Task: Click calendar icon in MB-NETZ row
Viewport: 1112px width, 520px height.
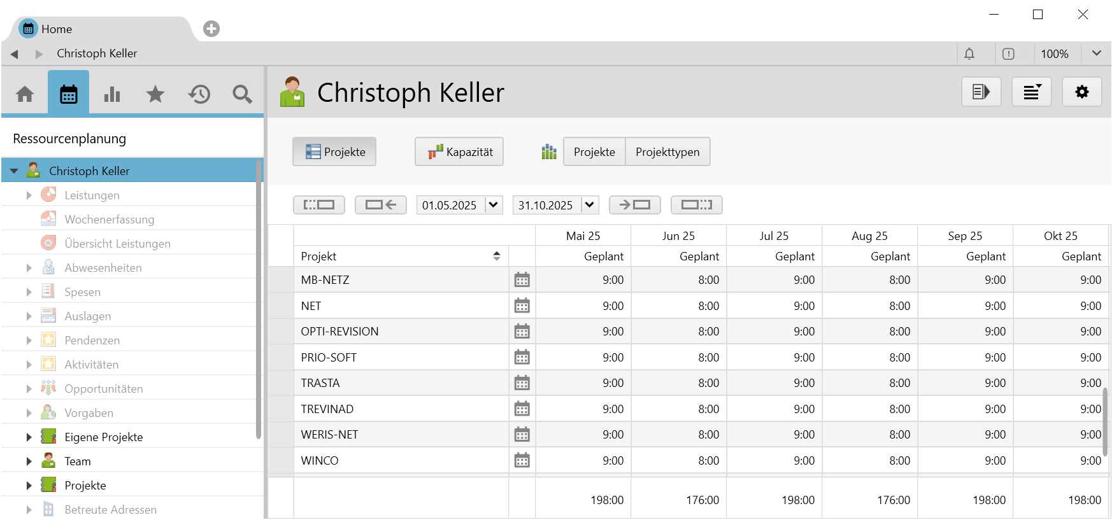Action: [x=522, y=280]
